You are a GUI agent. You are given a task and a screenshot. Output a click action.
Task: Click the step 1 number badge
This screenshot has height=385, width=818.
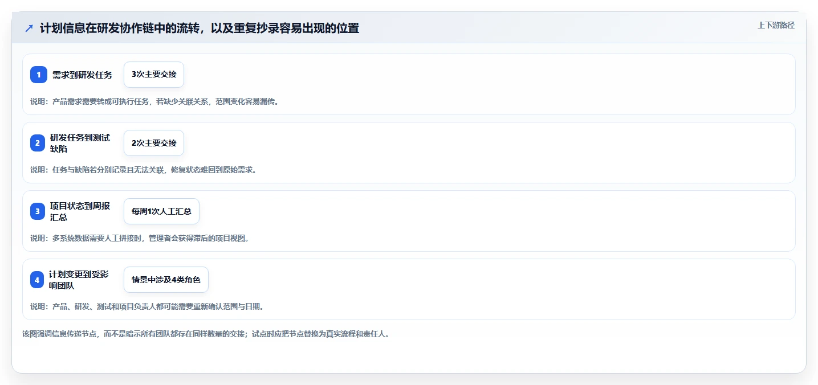[39, 75]
